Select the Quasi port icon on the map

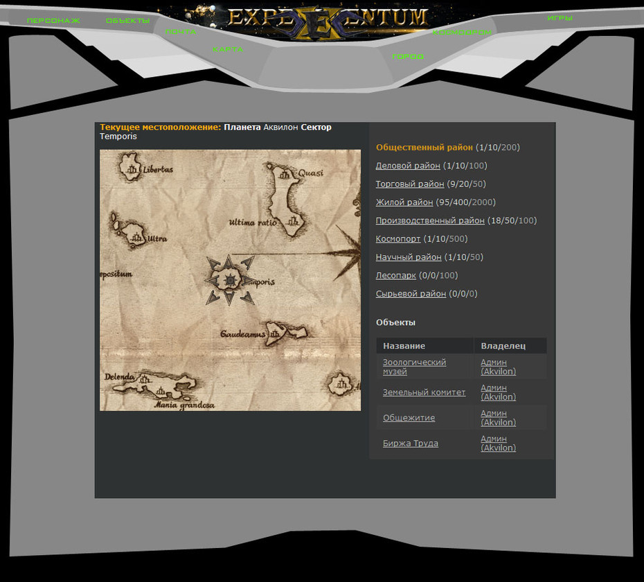click(x=284, y=175)
